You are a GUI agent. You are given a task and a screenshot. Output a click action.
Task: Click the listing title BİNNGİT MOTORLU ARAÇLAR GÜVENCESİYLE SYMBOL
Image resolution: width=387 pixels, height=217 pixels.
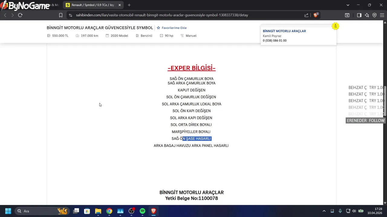tap(100, 28)
